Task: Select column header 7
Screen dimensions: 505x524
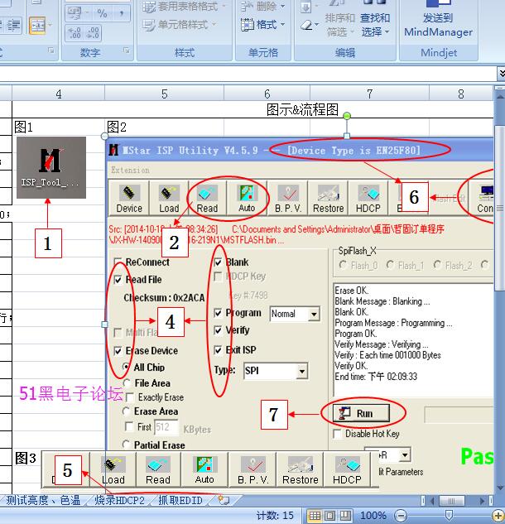Action: coord(369,94)
